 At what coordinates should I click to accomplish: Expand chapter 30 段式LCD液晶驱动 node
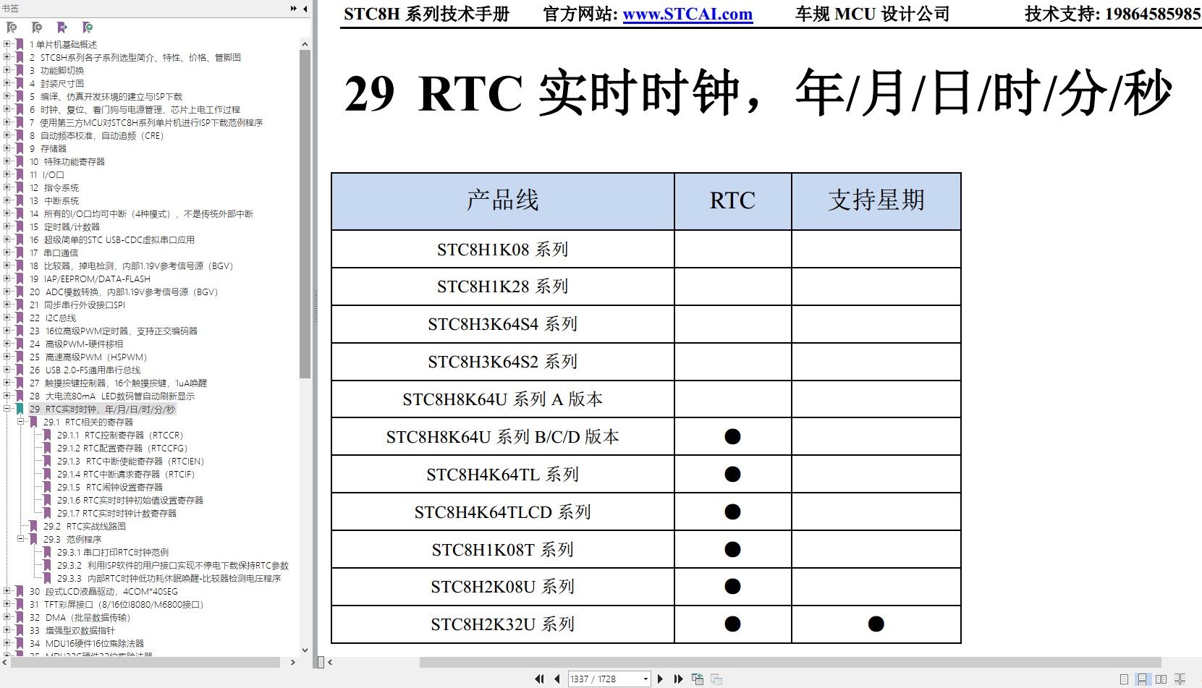[x=7, y=591]
